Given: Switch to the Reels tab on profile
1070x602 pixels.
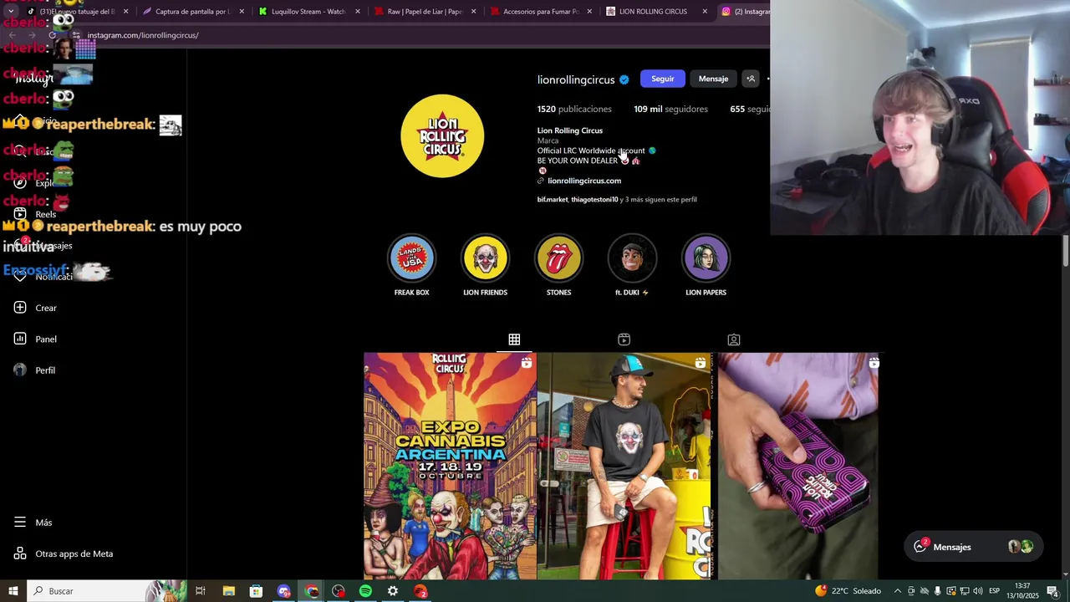Looking at the screenshot, I should pyautogui.click(x=624, y=339).
